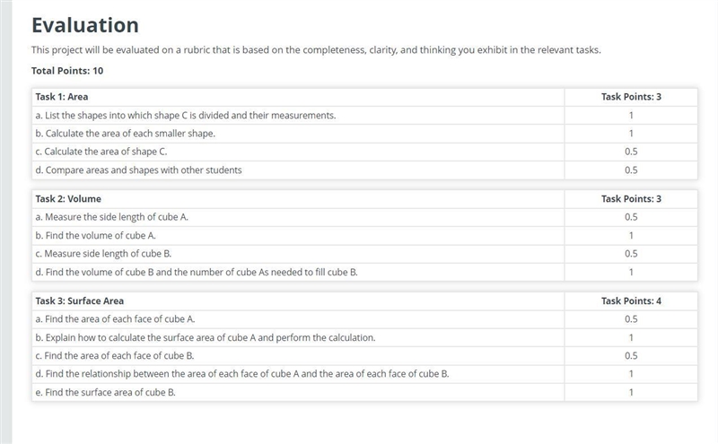The height and width of the screenshot is (444, 718).
Task: Click the Task 3: Surface Area header
Action: [x=298, y=301]
